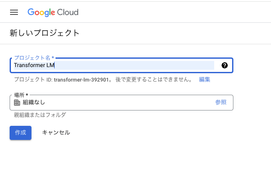This screenshot has width=271, height=171.
Task: Click the Google Cloud logo
Action: [53, 12]
